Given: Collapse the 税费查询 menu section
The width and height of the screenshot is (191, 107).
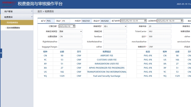Looking at the screenshot, I should tap(32, 17).
